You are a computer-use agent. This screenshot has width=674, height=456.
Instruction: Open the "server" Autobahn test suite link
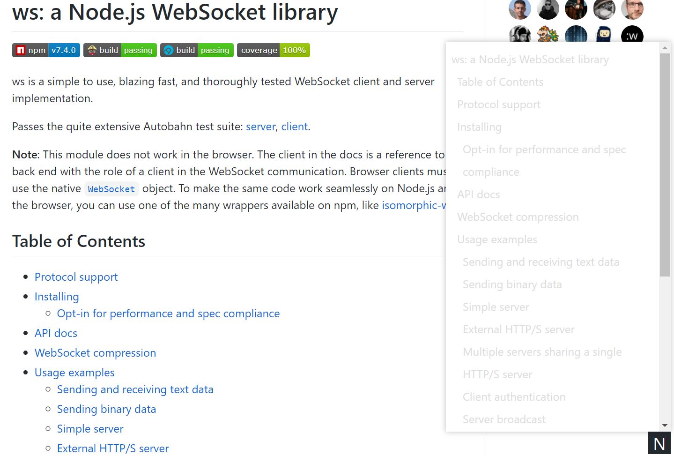click(260, 127)
